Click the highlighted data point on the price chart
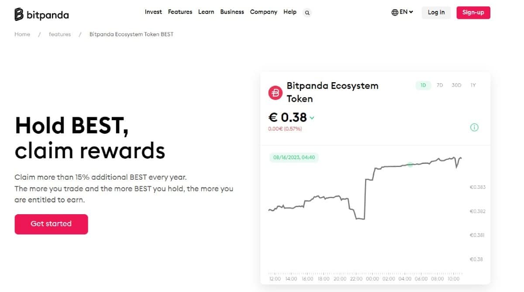The width and height of the screenshot is (524, 292). click(x=410, y=165)
